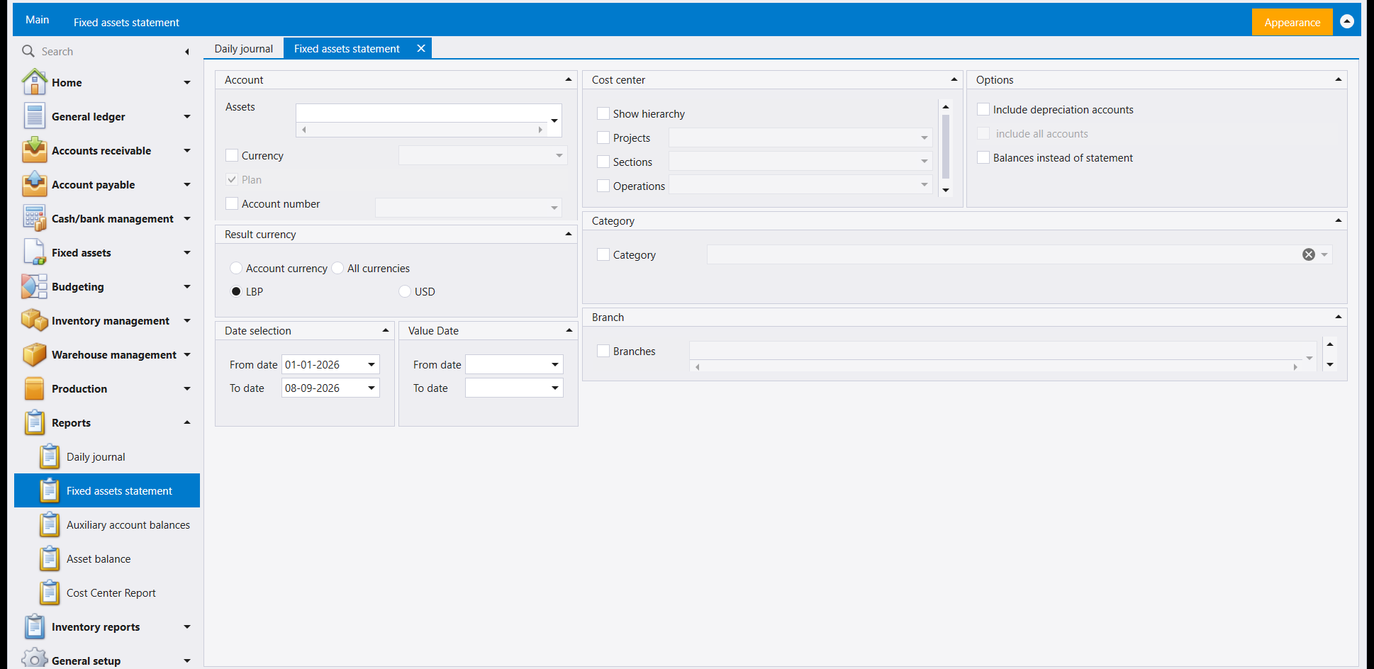Image resolution: width=1374 pixels, height=669 pixels.
Task: Clear the Category field with X icon
Action: tap(1309, 254)
